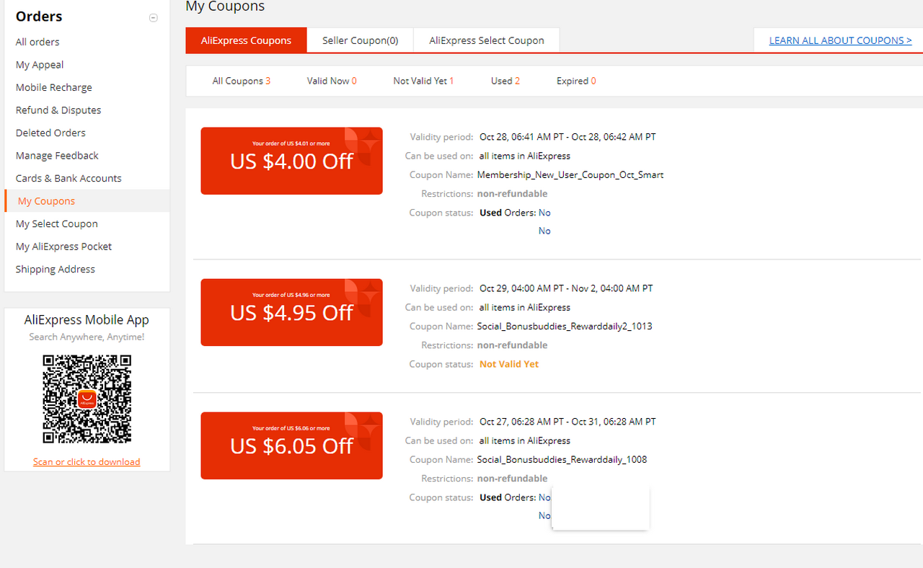
Task: Show Valid Now coupons
Action: pos(332,81)
